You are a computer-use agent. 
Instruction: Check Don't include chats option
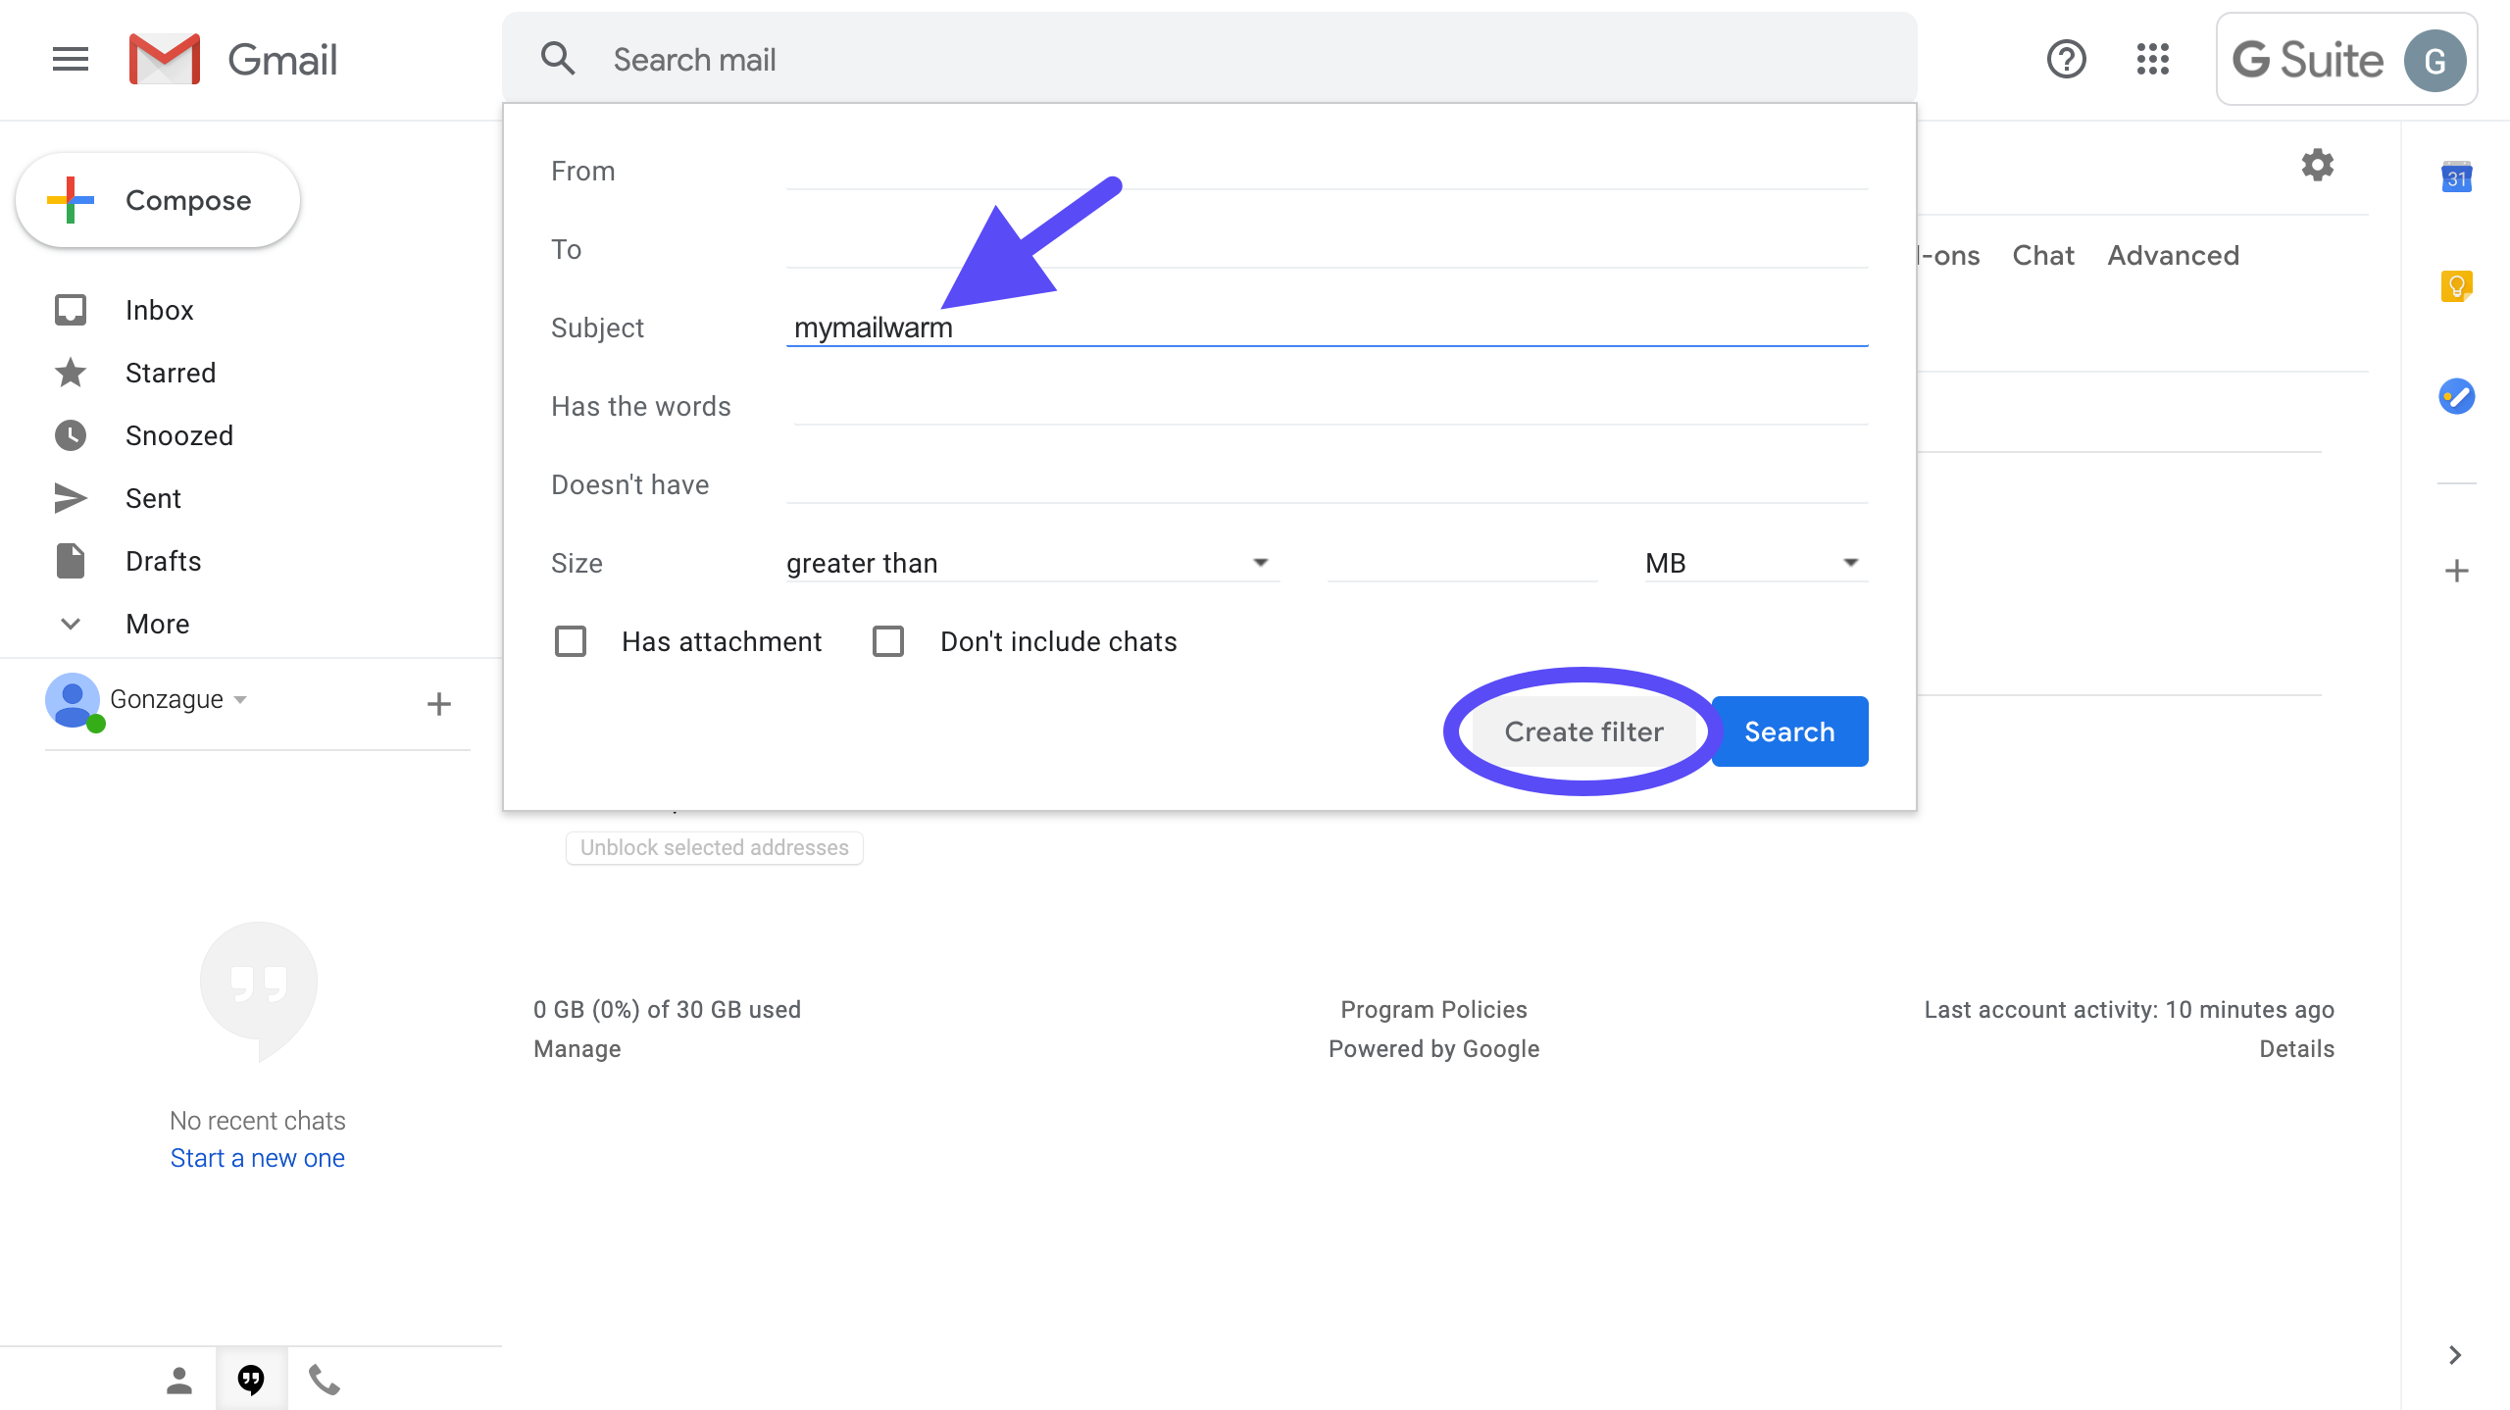click(888, 641)
